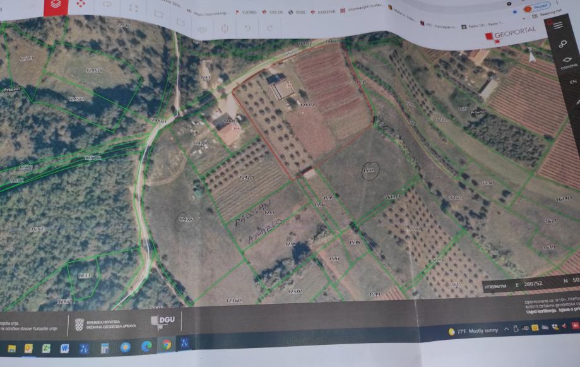The width and height of the screenshot is (580, 367).
Task: Open Word from the taskbar
Action: pos(64,348)
